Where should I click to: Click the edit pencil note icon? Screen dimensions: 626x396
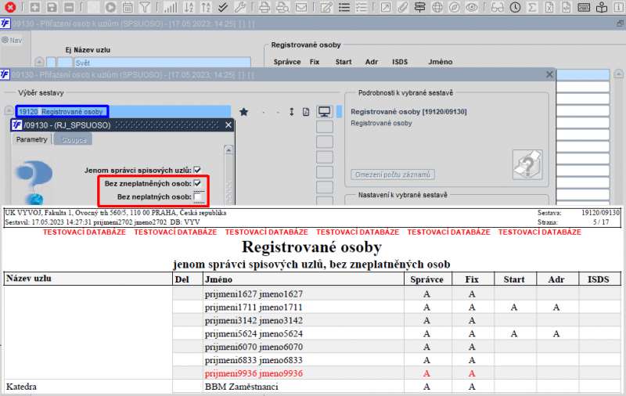tap(326, 7)
